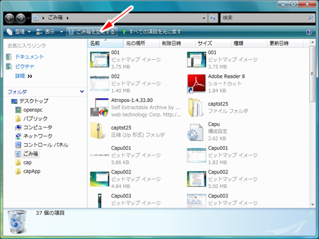319x239 pixels.
Task: Select the 002 bitmap 1.40 MB file
Action: [x=100, y=83]
